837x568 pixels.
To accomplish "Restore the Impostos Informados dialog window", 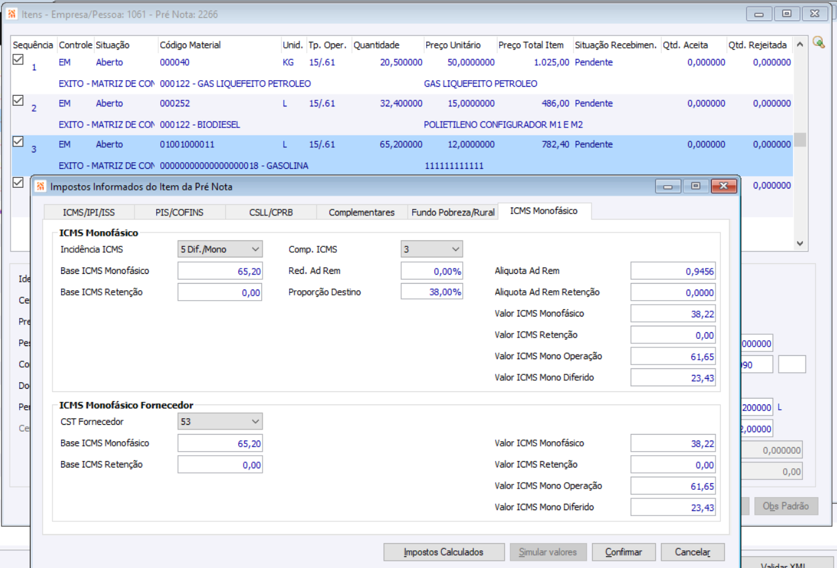I will point(695,186).
